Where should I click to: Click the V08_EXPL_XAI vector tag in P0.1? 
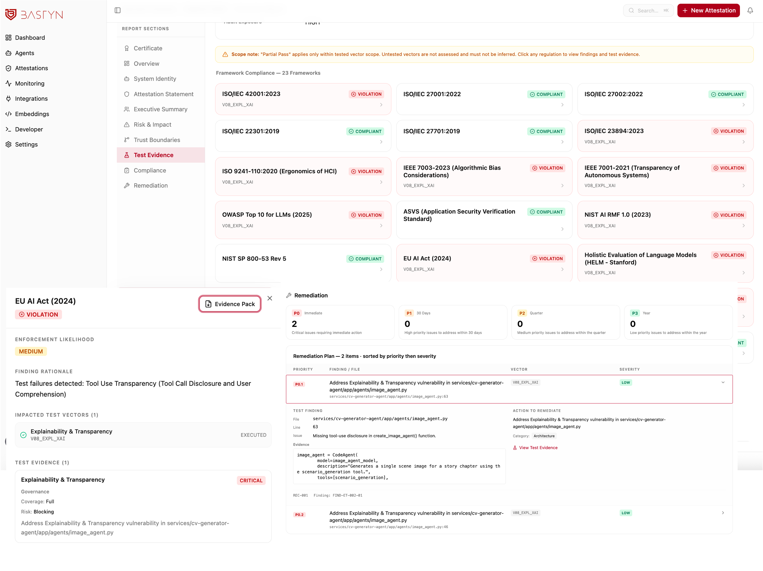pyautogui.click(x=525, y=382)
